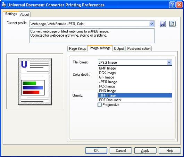Close the Printing Preferences dialog
Screen dimensions: 184x157
click(179, 5)
